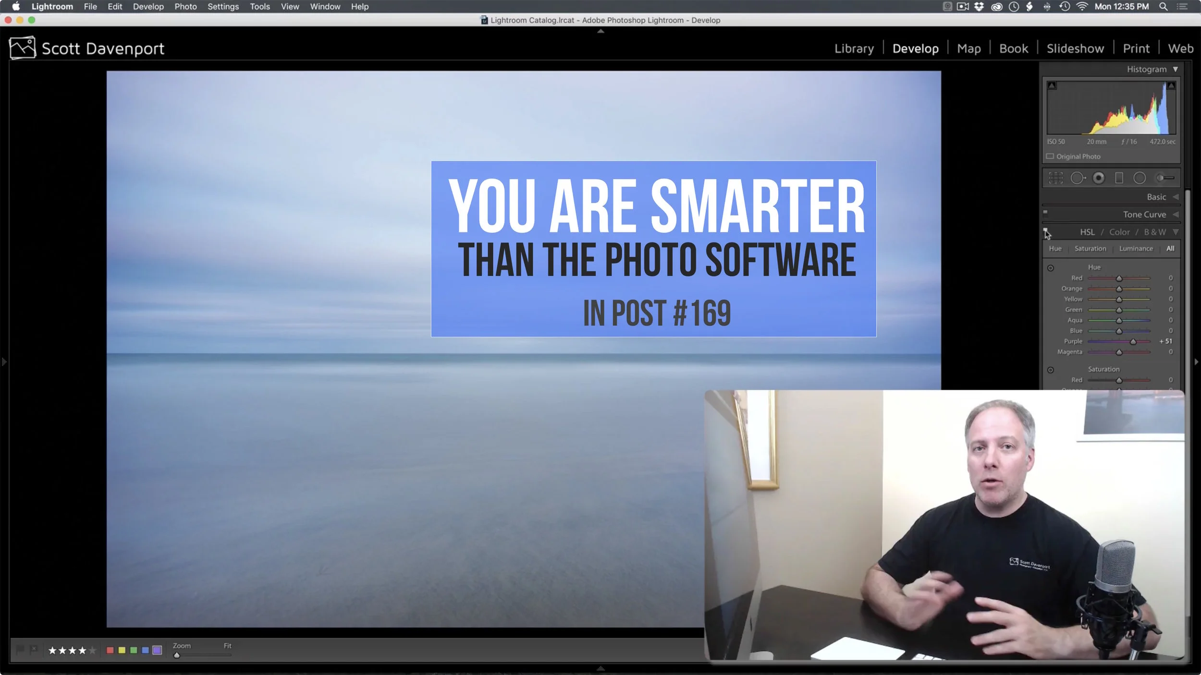The image size is (1201, 675).
Task: Select the Spot Removal tool
Action: pos(1078,178)
